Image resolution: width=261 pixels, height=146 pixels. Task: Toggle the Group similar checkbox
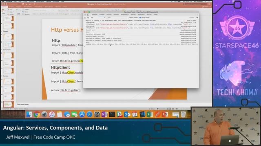coord(140,17)
